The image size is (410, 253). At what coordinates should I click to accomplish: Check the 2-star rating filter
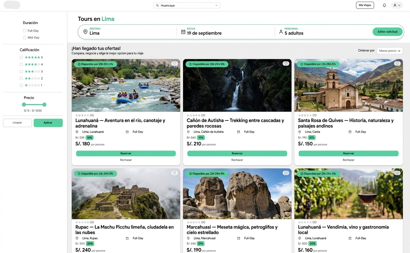point(21,79)
